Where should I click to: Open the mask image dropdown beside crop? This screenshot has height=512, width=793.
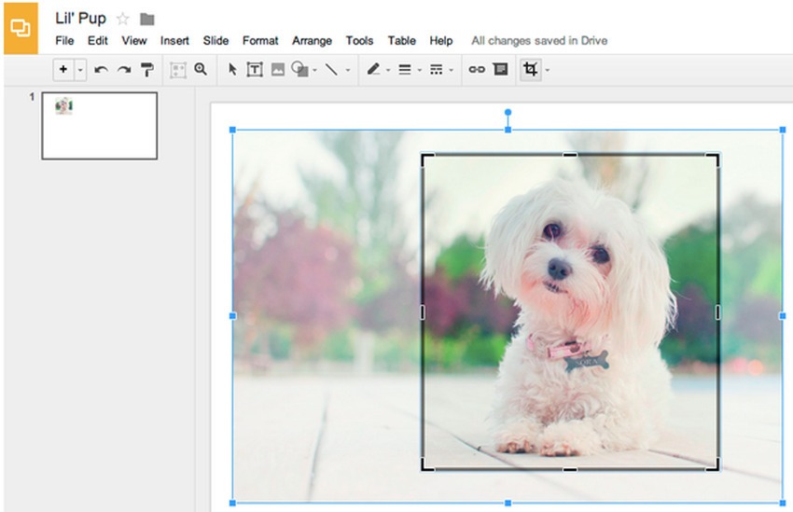click(548, 70)
